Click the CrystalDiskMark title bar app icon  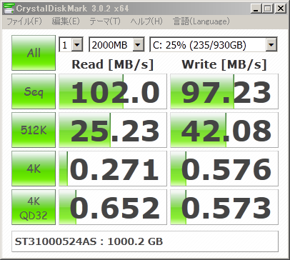tap(9, 9)
